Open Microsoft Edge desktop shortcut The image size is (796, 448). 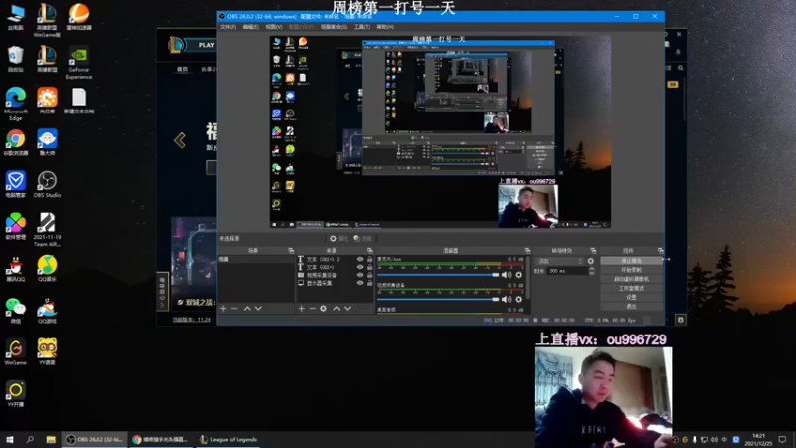(15, 104)
